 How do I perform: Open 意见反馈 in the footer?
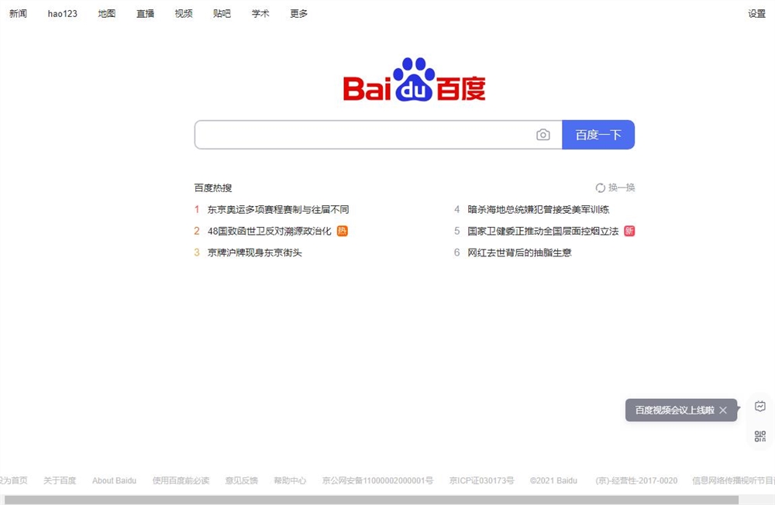[x=241, y=480]
